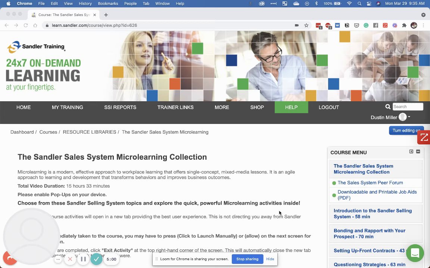Open RESOURCE LIBRARIES breadcrumb

click(90, 132)
